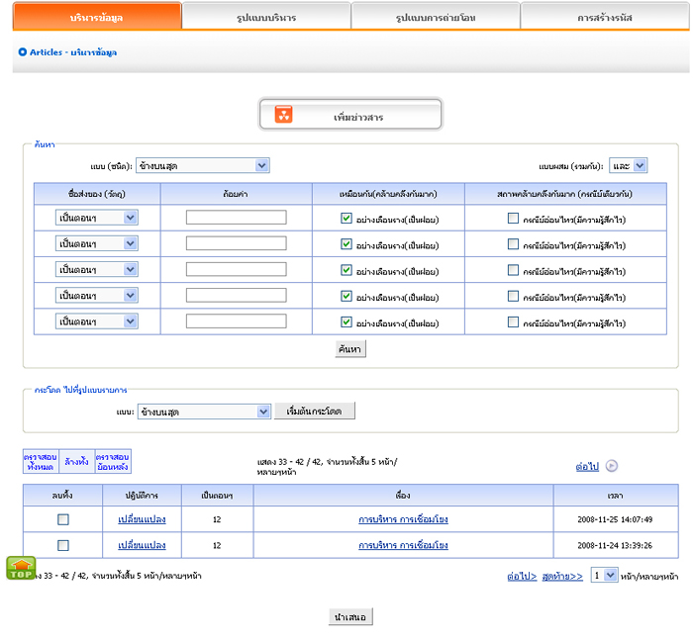Uncheck the second row's อย่างเลือนราง checkbox
The width and height of the screenshot is (693, 643).
pyautogui.click(x=346, y=243)
